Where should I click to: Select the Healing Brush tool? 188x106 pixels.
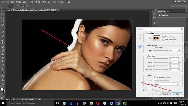point(3,36)
